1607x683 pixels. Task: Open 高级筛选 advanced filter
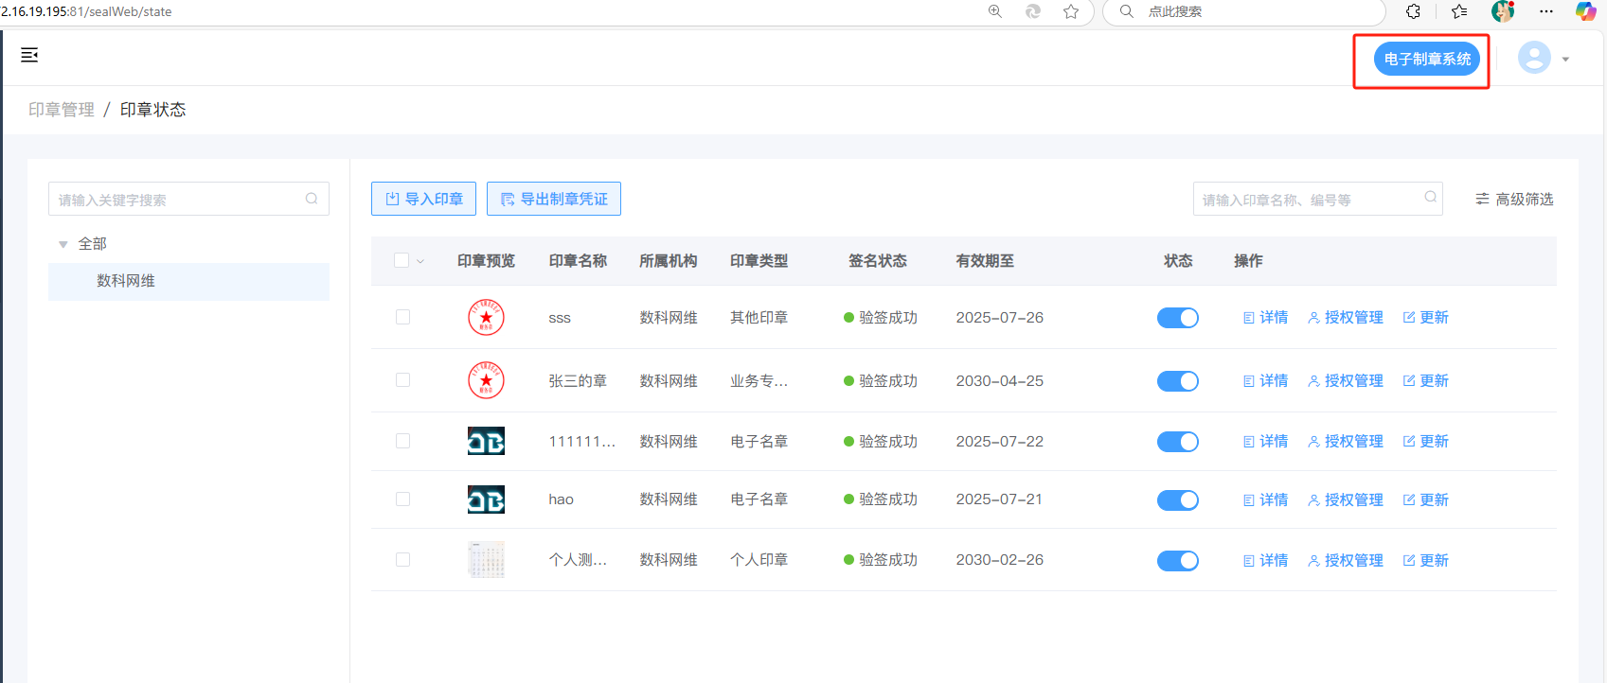1514,199
